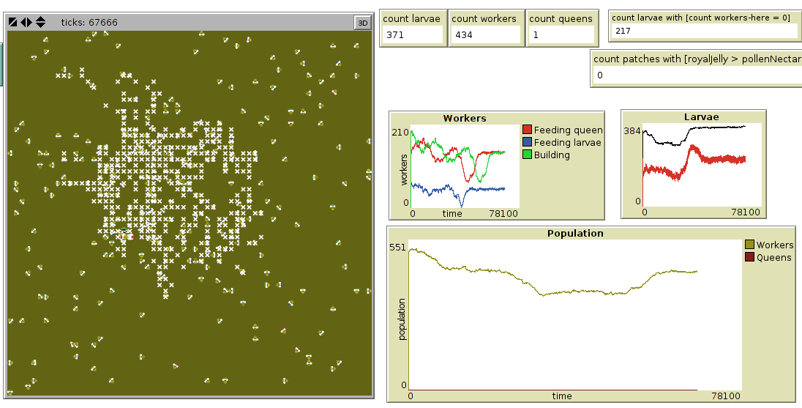Click the vertical arrows view icon
802x408 pixels.
(x=40, y=22)
